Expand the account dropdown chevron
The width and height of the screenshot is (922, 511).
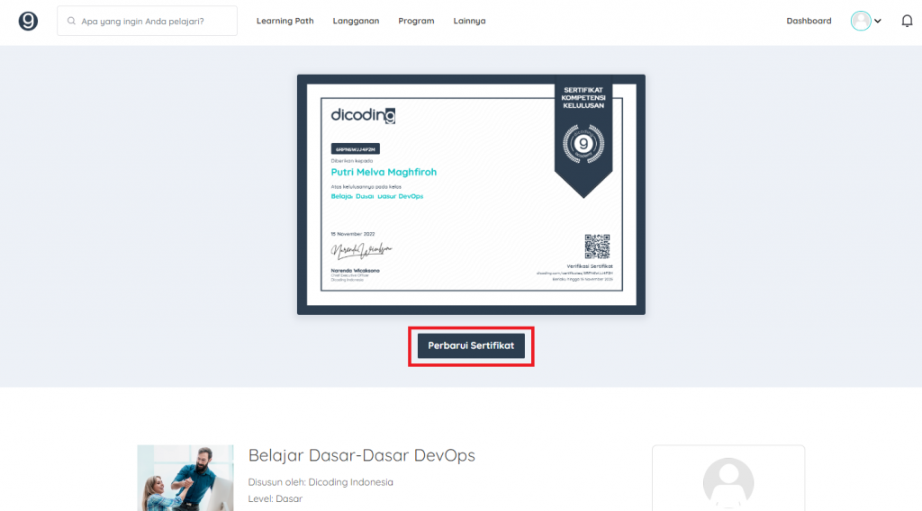[x=878, y=21]
